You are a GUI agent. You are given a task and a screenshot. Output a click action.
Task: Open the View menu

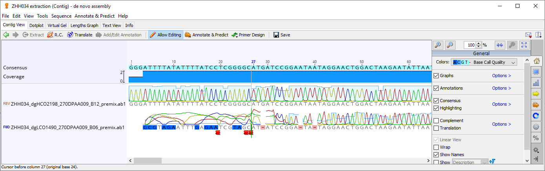point(29,16)
